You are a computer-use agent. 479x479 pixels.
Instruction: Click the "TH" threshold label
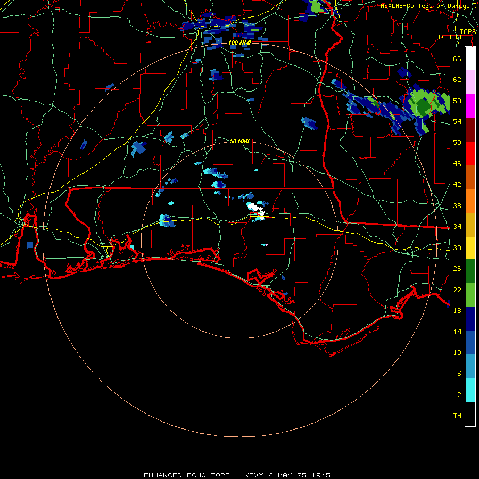coord(457,416)
